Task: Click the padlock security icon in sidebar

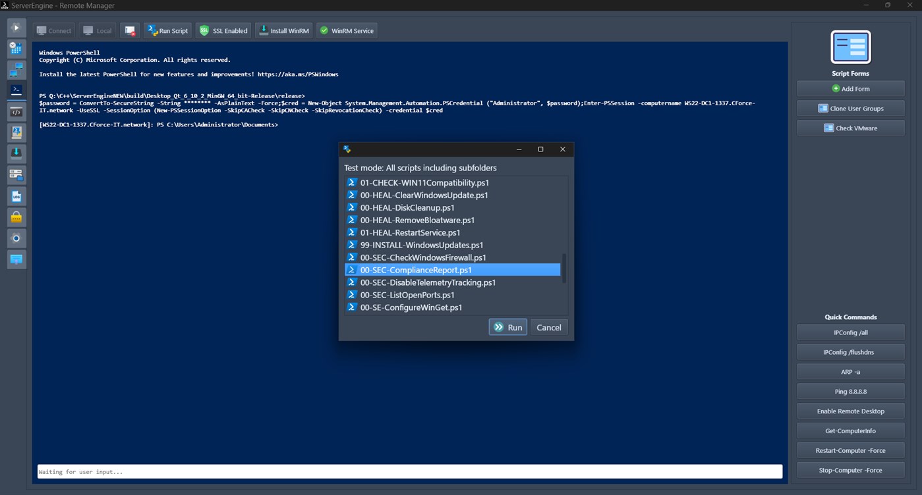Action: tap(16, 217)
